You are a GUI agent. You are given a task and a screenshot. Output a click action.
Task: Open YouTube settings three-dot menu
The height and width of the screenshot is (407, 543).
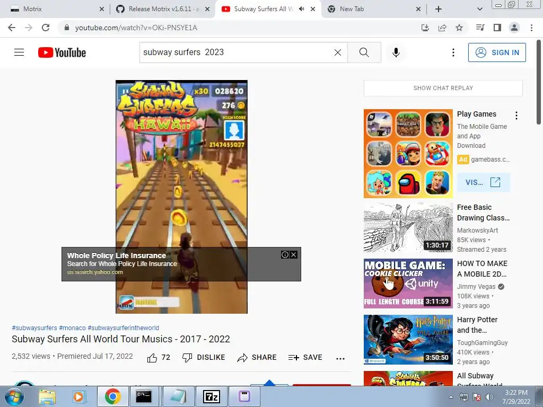[453, 52]
